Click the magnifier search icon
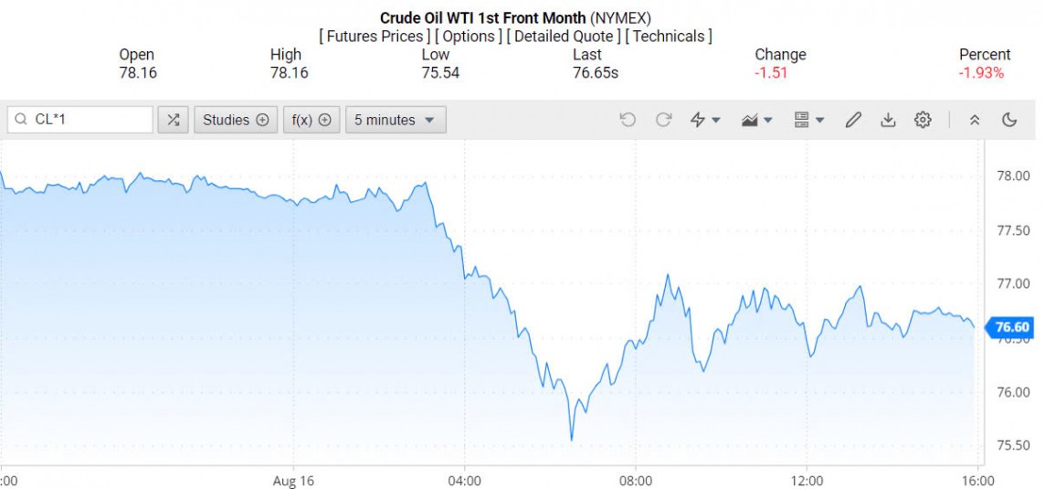 click(x=21, y=120)
